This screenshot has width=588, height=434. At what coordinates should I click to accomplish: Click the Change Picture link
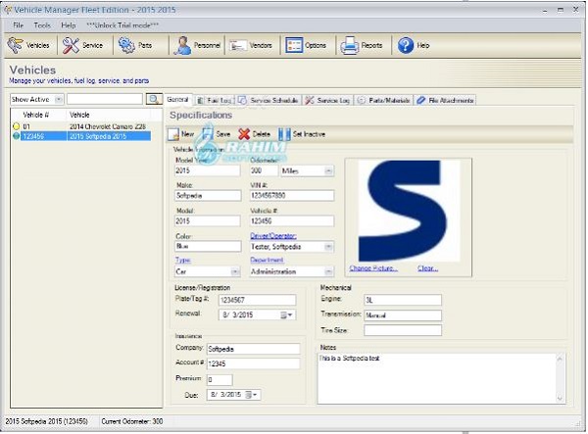pos(373,268)
